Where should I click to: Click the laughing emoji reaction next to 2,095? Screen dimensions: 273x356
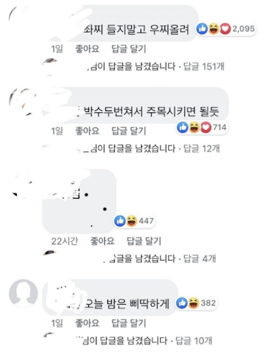click(214, 29)
